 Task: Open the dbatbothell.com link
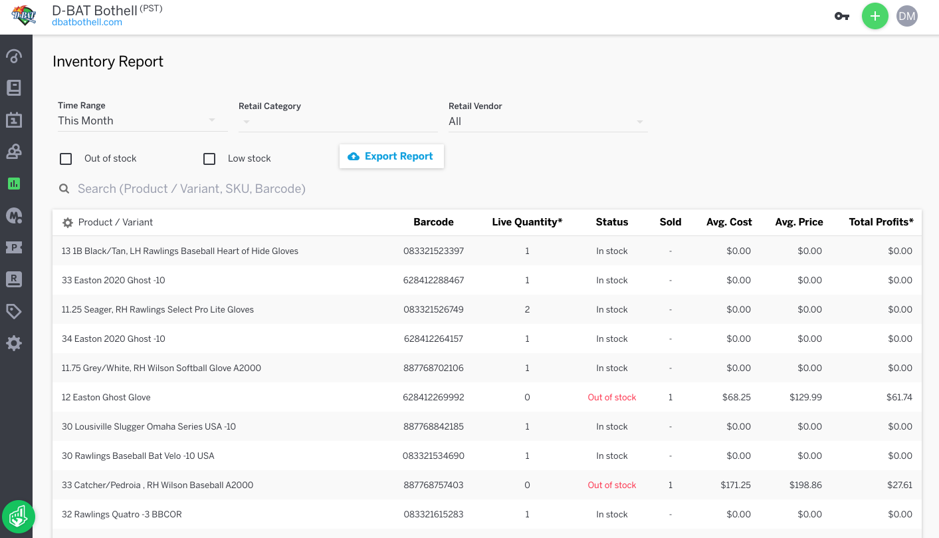coord(87,22)
